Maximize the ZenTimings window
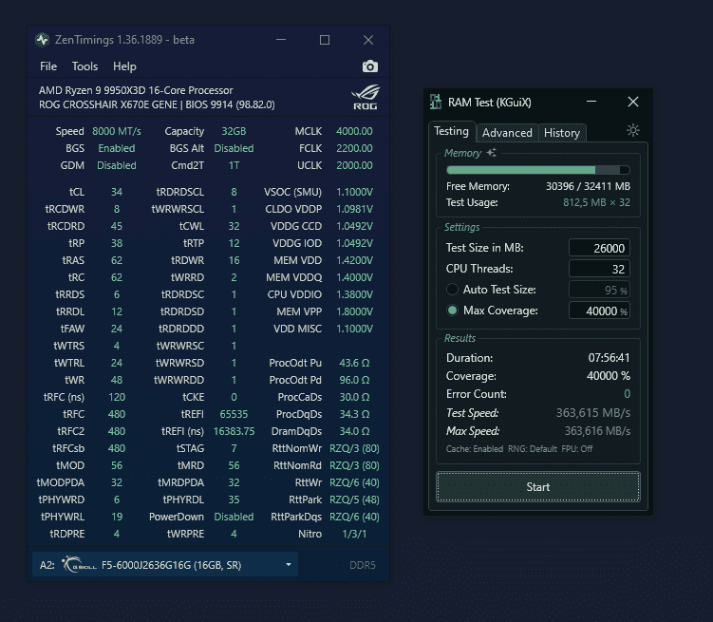The width and height of the screenshot is (713, 622). click(325, 40)
